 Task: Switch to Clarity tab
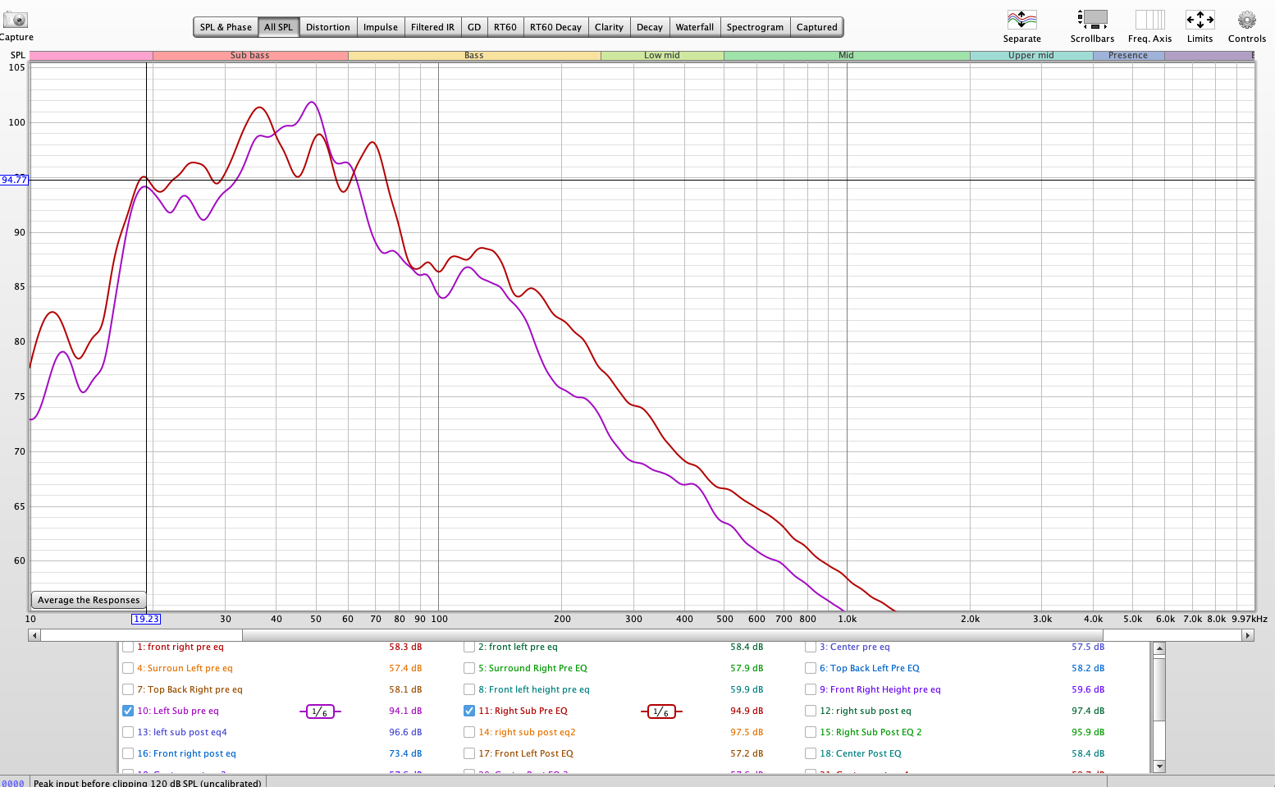[609, 27]
